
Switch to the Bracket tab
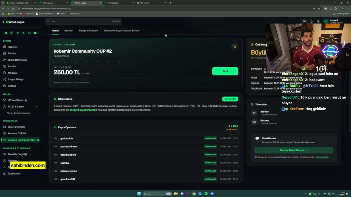pyautogui.click(x=69, y=31)
